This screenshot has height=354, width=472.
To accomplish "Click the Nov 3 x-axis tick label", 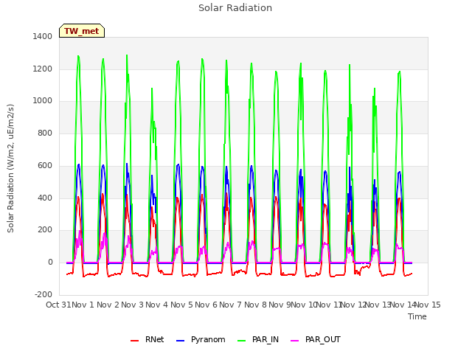I will [x=133, y=305].
